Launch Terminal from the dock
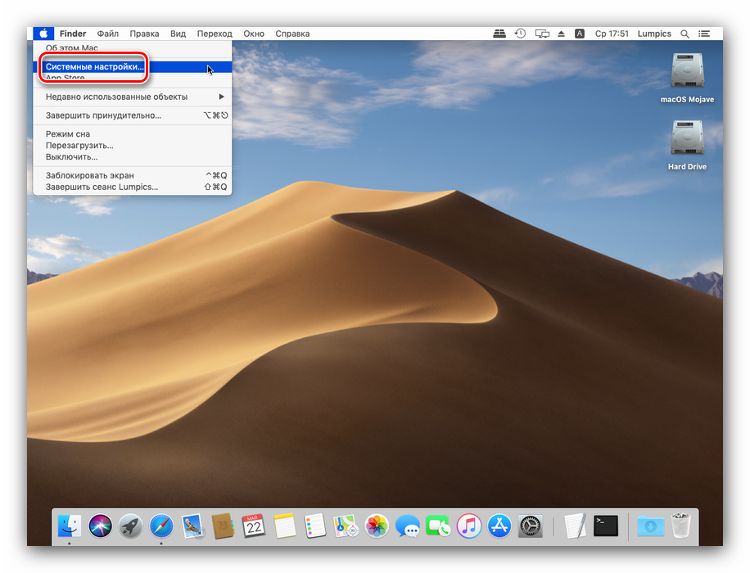The image size is (750, 573). (x=606, y=526)
